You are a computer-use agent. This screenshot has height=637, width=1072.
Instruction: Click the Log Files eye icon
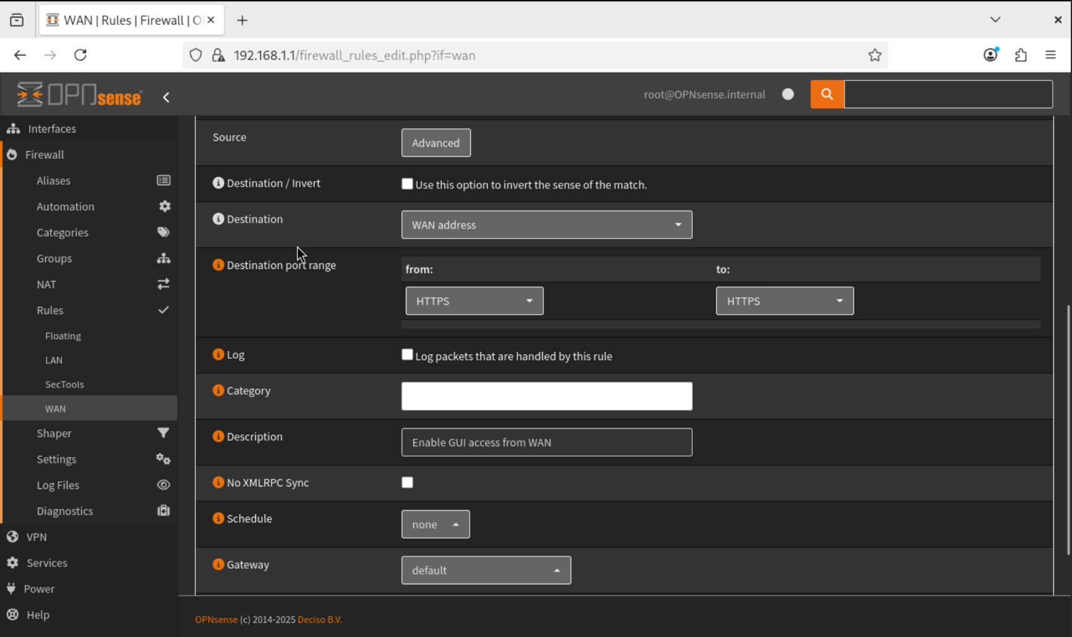point(164,485)
